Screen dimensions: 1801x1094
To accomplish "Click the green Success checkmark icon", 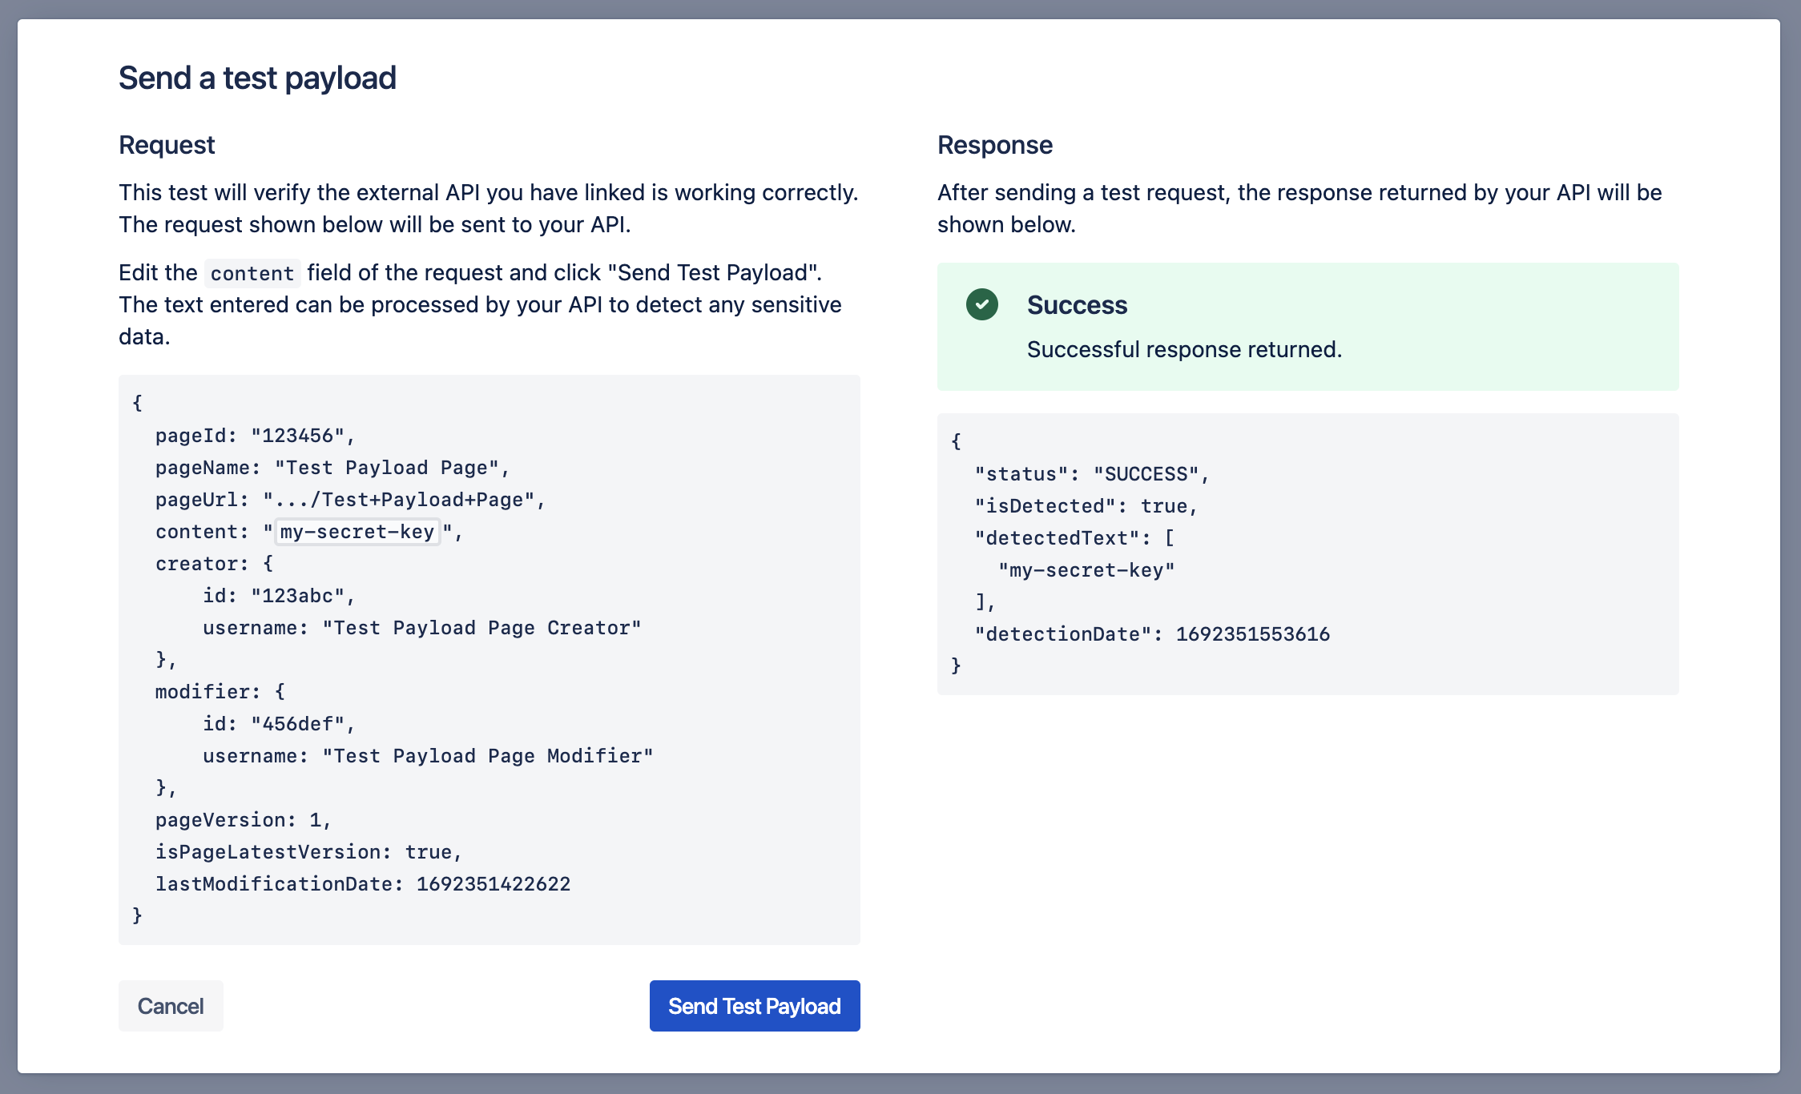I will (981, 304).
